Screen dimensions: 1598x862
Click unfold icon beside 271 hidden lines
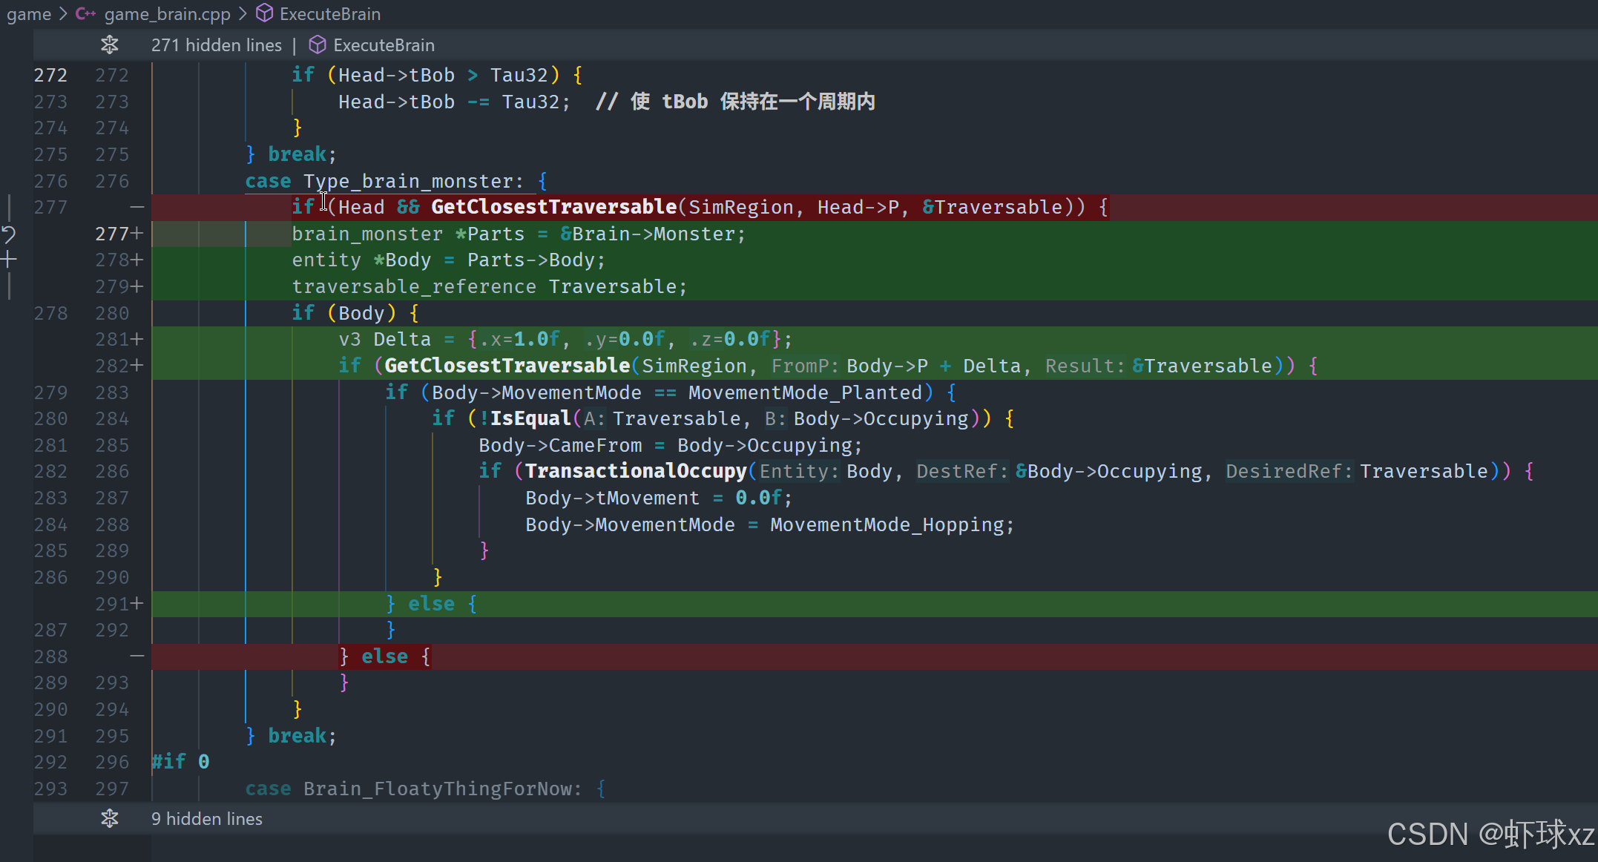coord(110,45)
